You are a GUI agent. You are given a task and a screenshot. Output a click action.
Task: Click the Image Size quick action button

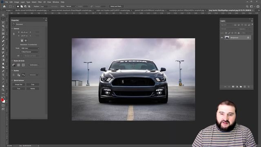(18, 85)
